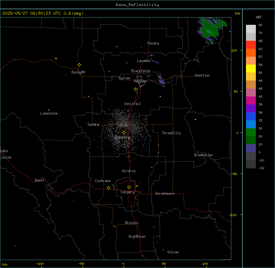Click the Sundre town label
The height and width of the screenshot is (268, 275).
(93, 124)
